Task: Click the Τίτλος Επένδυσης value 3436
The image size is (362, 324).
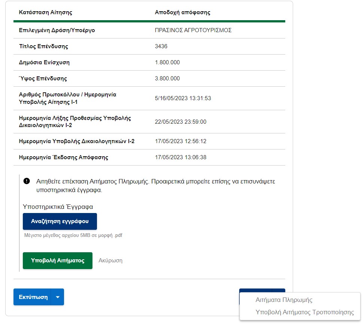Action: (161, 46)
